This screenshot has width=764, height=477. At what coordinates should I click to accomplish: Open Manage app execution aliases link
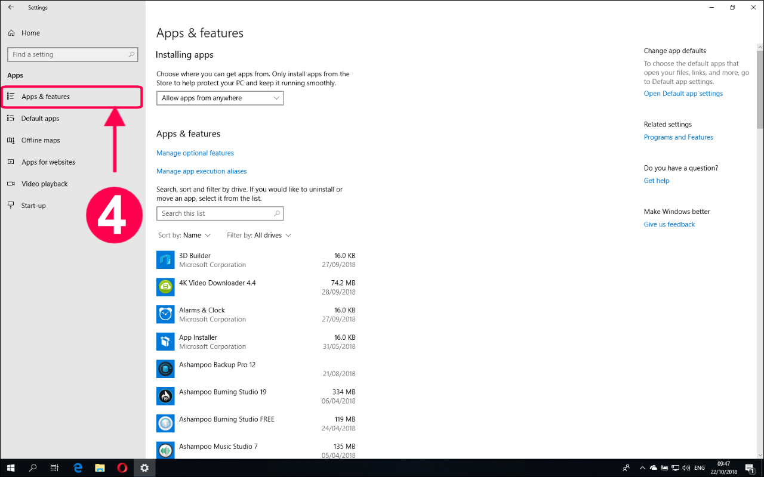pyautogui.click(x=201, y=171)
